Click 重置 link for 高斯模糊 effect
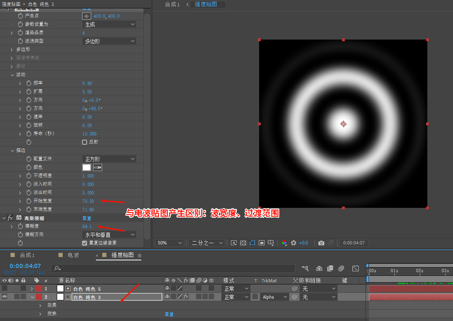The image size is (453, 321). [x=87, y=218]
